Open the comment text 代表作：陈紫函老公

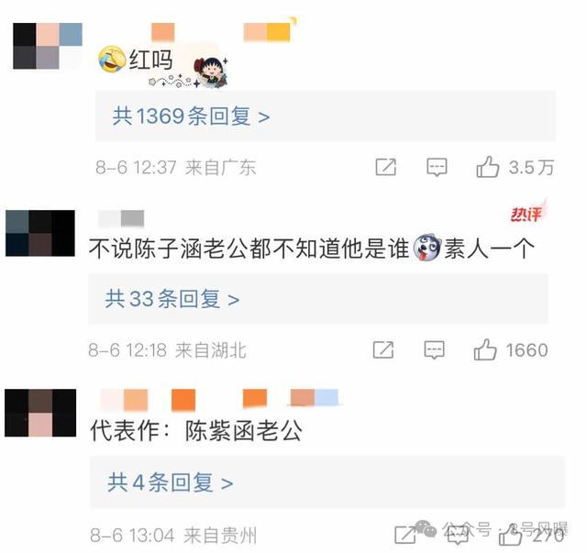click(196, 430)
